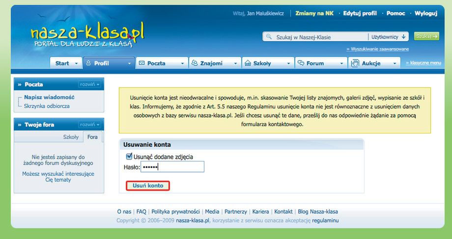Open the O nas footer link
Screen dimensions: 452x239
[x=124, y=212]
